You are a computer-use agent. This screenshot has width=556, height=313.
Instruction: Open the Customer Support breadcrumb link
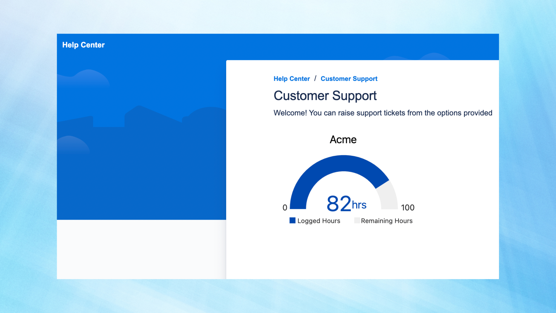point(349,79)
